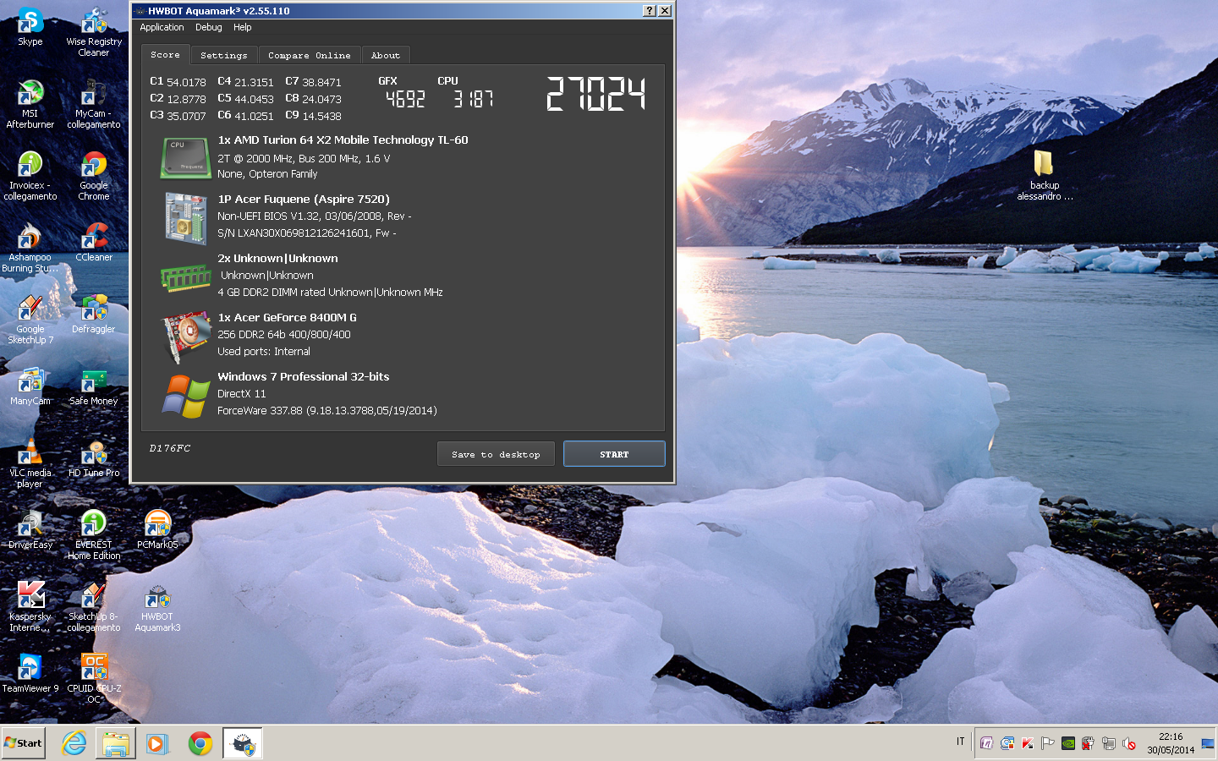This screenshot has width=1218, height=761.
Task: Click ForceWare 337.88 driver line
Action: point(327,411)
